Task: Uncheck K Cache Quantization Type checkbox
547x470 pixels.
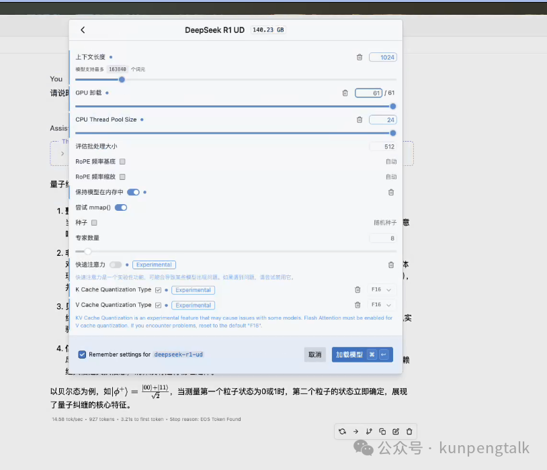Action: 158,290
